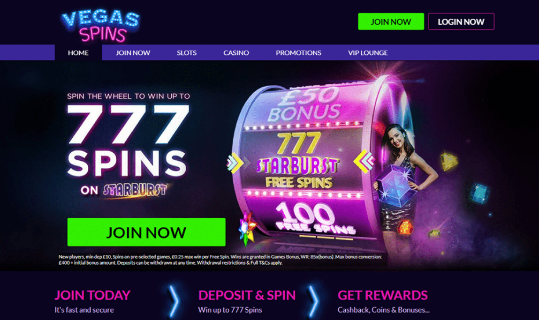Viewport: 539px width, 320px height.
Task: Click the Login Now button
Action: pyautogui.click(x=461, y=22)
